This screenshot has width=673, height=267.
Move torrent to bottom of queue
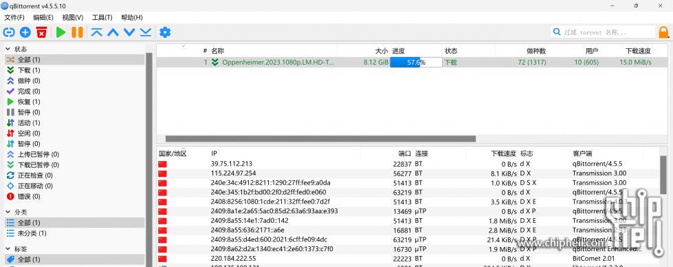[146, 32]
